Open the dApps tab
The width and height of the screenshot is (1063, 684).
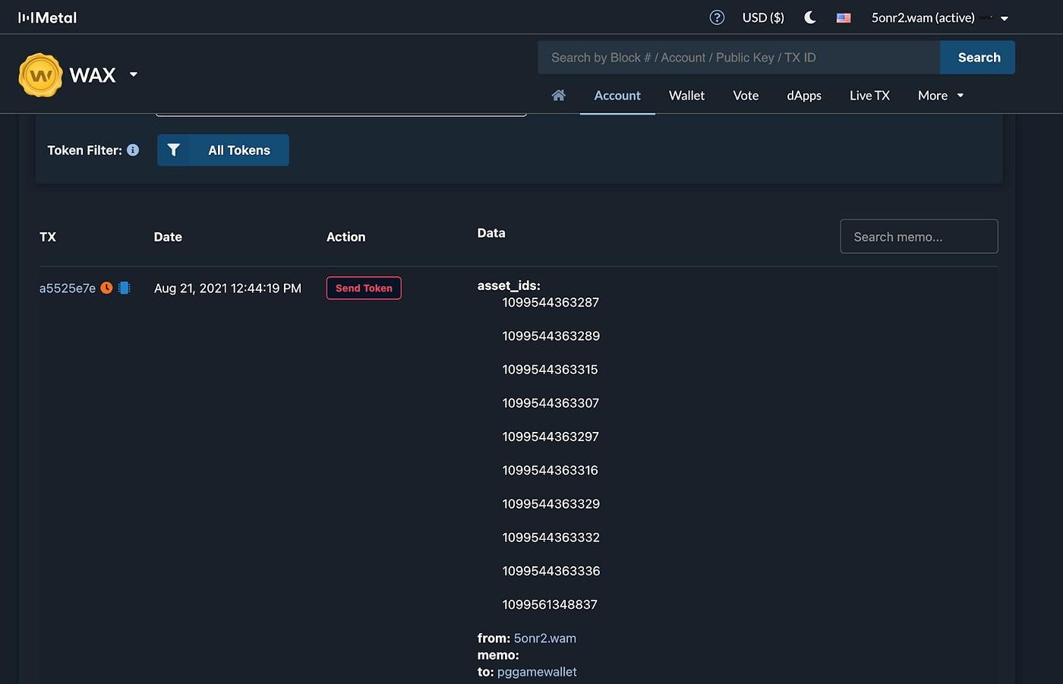pos(804,96)
